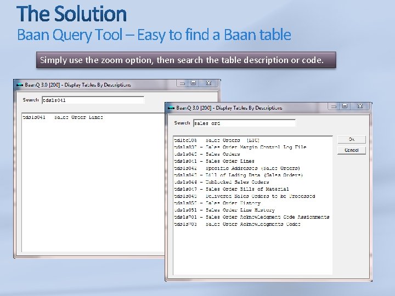Click the Cancel button in front dialog
This screenshot has height=296, width=395.
click(x=352, y=150)
